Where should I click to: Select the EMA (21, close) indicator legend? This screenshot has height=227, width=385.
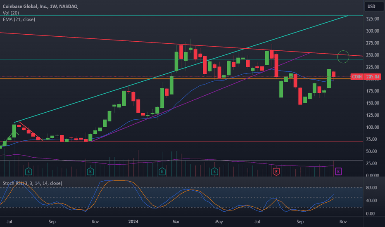[19, 19]
